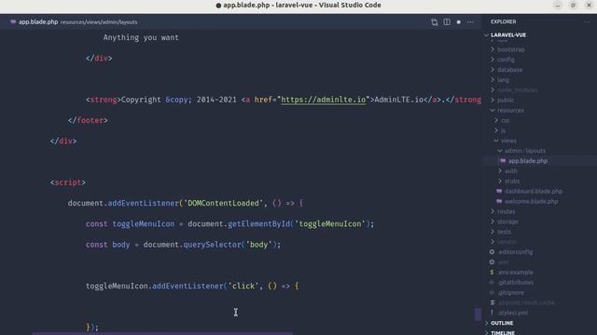Click 'DOMContentLoaded' string in the code
The image size is (597, 335).
tap(223, 203)
